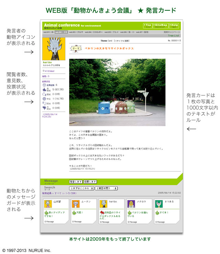Click the card number No. 0000113
This screenshot has height=254, width=220.
pos(174,41)
